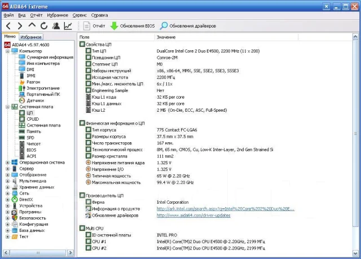Expand the Сеть tree node
This screenshot has height=259, width=361.
pyautogui.click(x=7, y=194)
